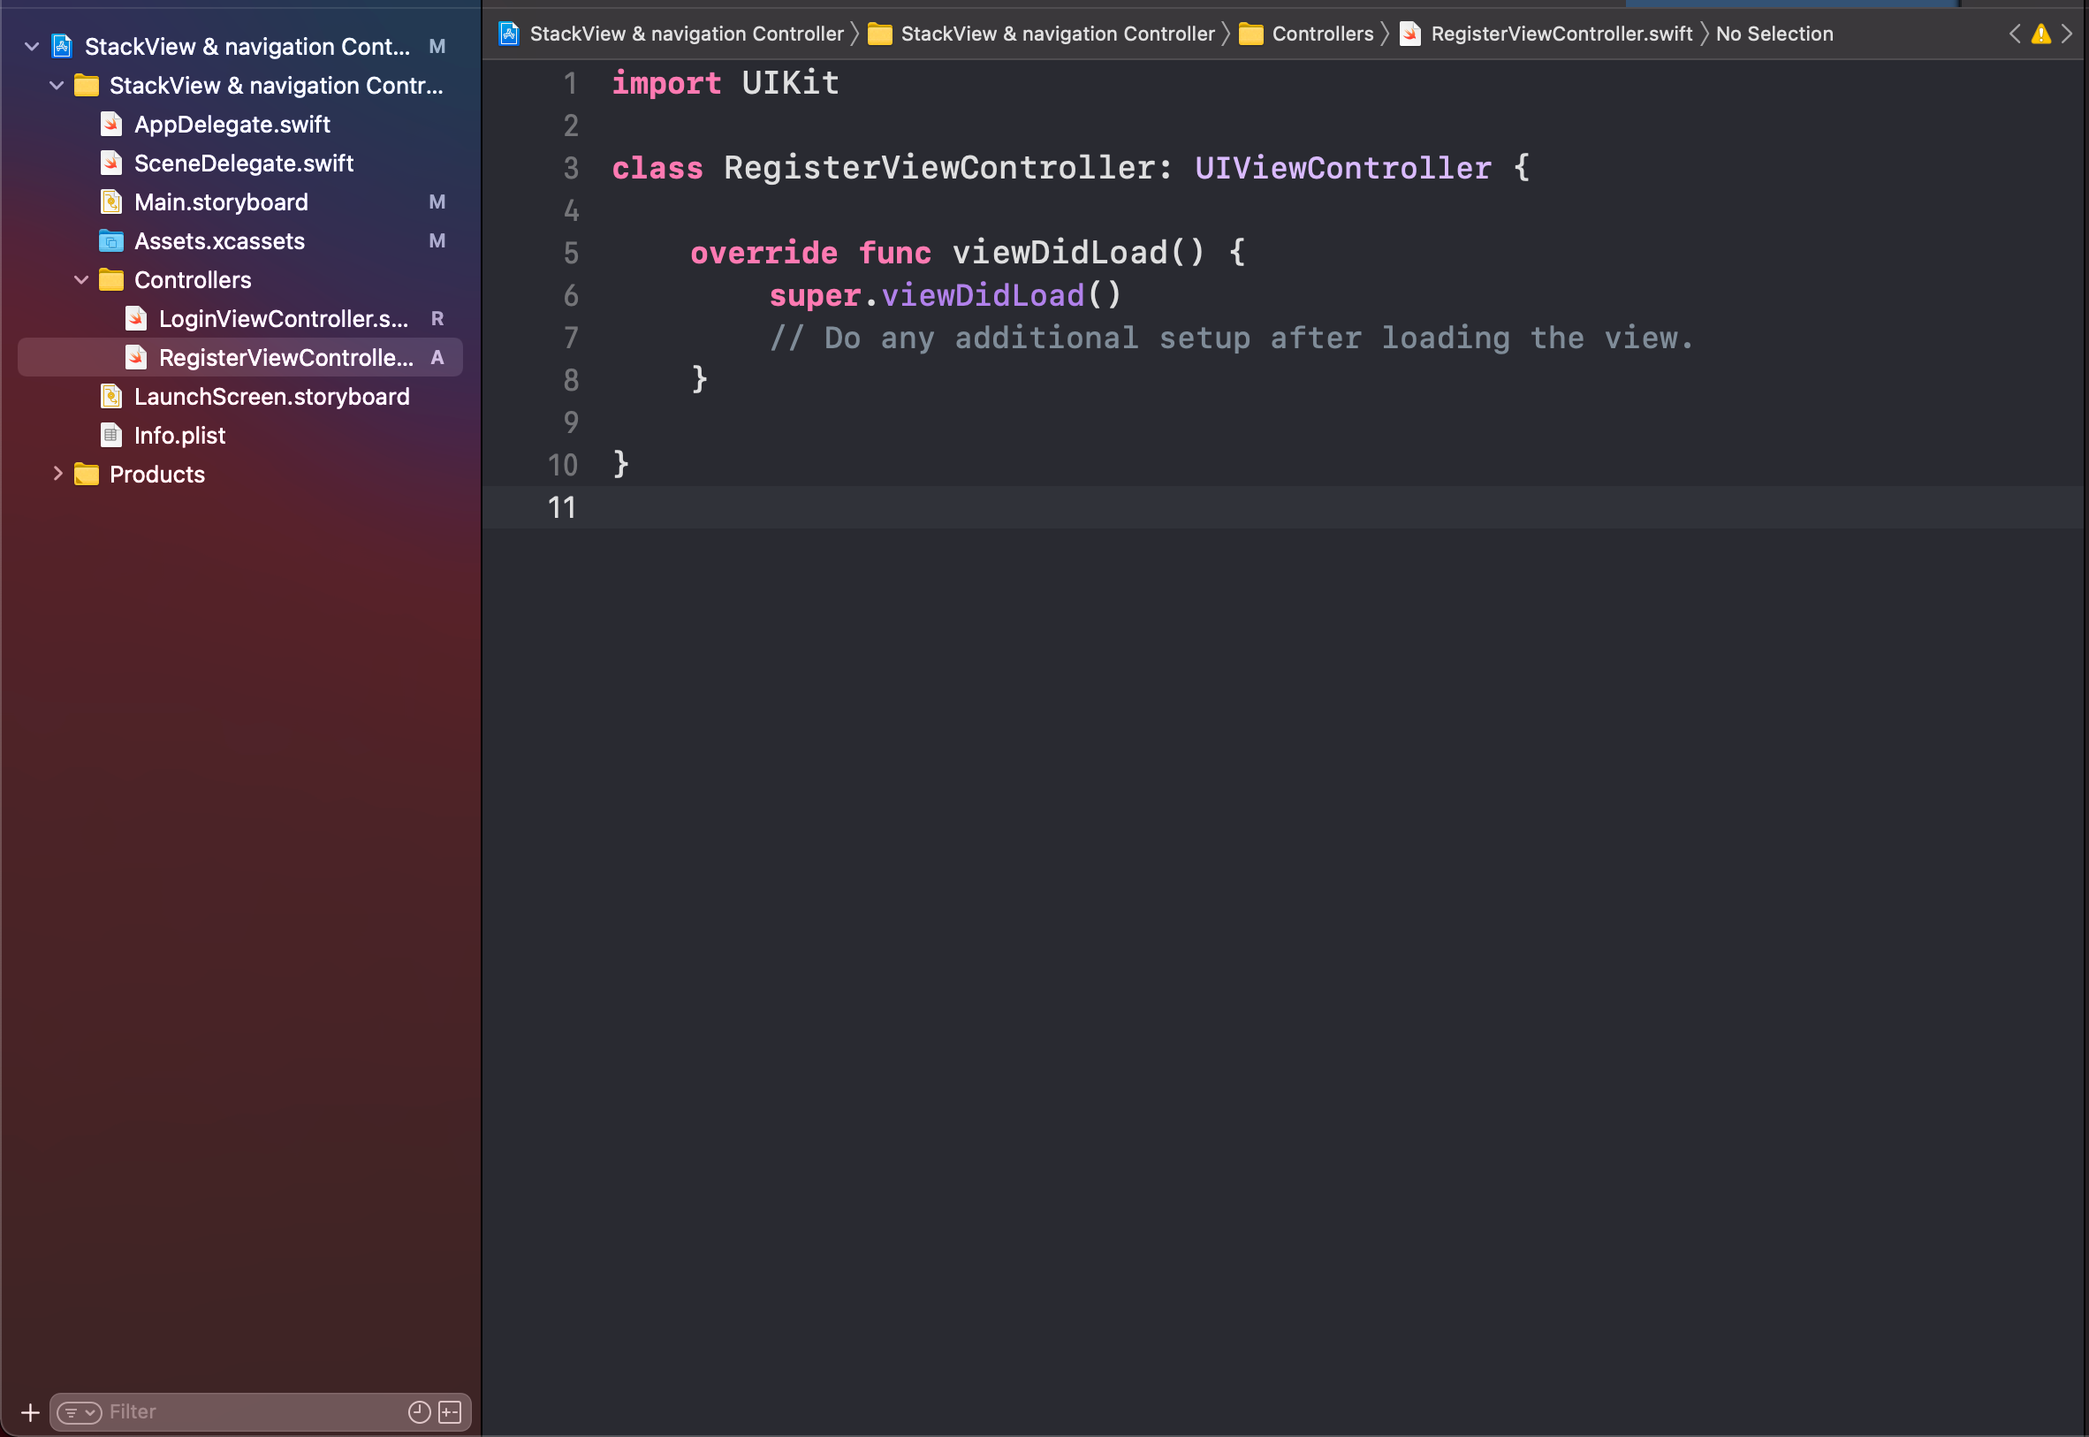This screenshot has width=2089, height=1437.
Task: Click super.viewDidLoad() call on line 6
Action: [945, 295]
